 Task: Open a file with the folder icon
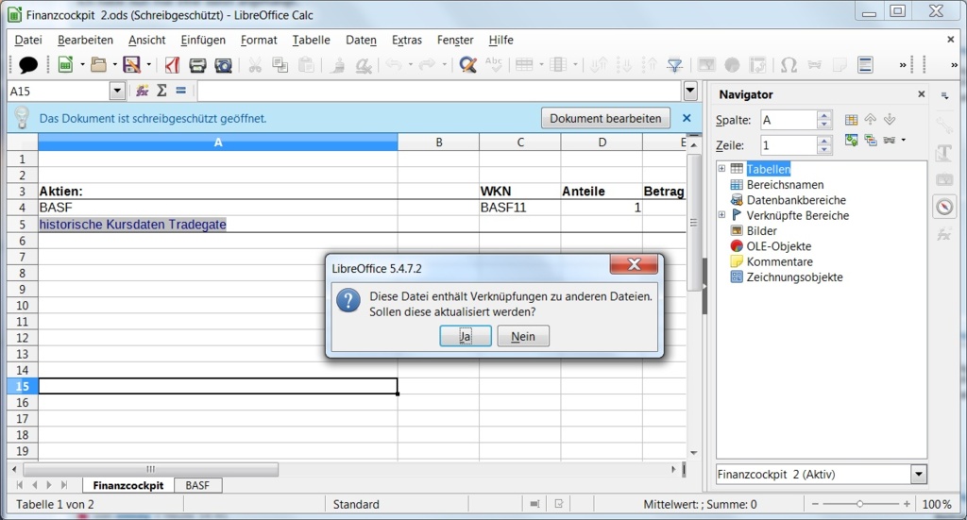[98, 64]
